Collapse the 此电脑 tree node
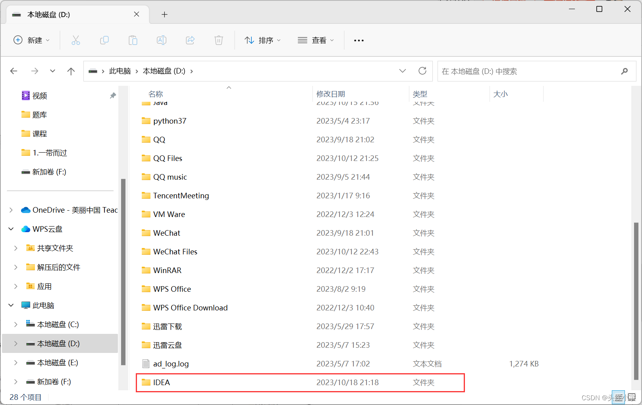Screen dimensions: 642x405 tap(11, 305)
